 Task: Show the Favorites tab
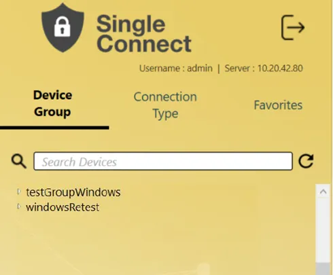click(x=278, y=105)
